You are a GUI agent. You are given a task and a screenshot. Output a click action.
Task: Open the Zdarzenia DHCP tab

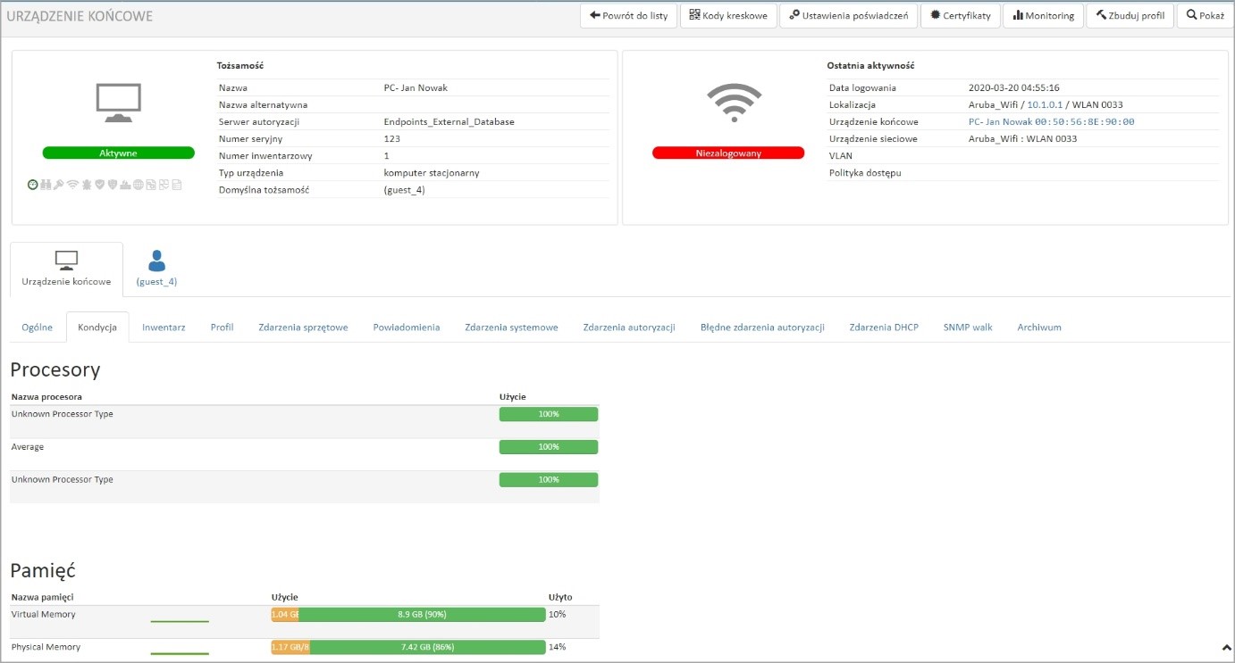pyautogui.click(x=883, y=327)
